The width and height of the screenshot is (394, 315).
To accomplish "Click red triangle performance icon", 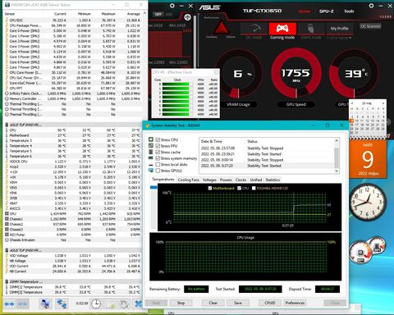I will tap(221, 27).
